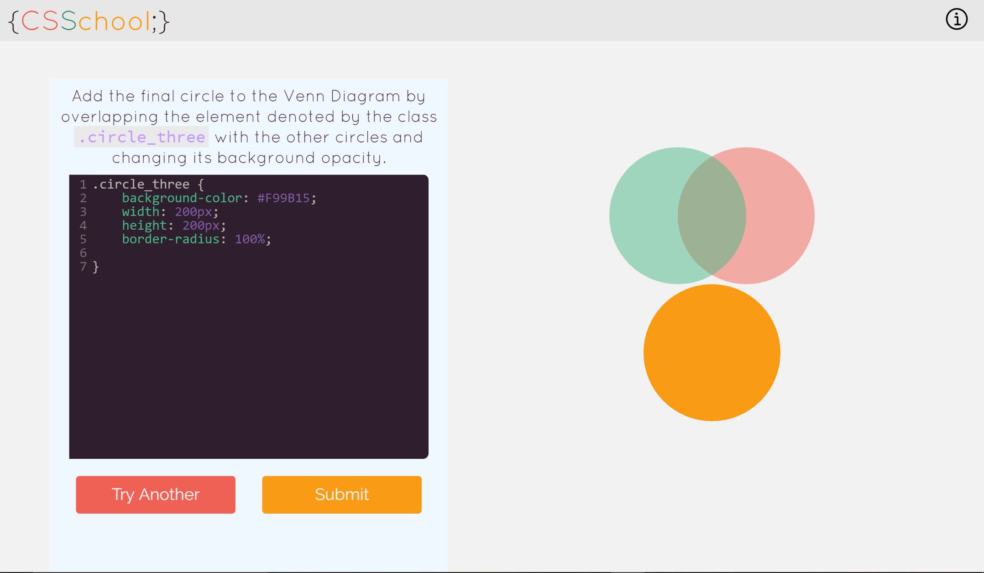Click the #F99B15 color value in code
Viewport: 984px width, 573px height.
pyautogui.click(x=283, y=198)
